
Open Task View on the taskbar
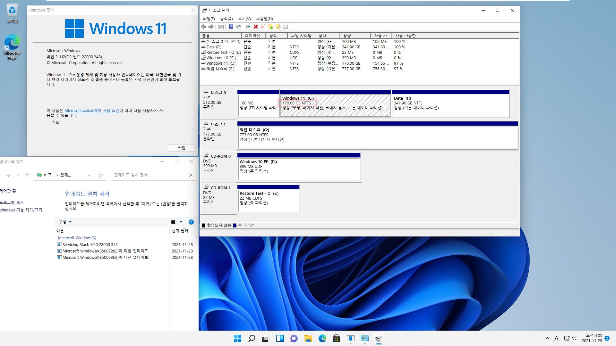(x=265, y=338)
